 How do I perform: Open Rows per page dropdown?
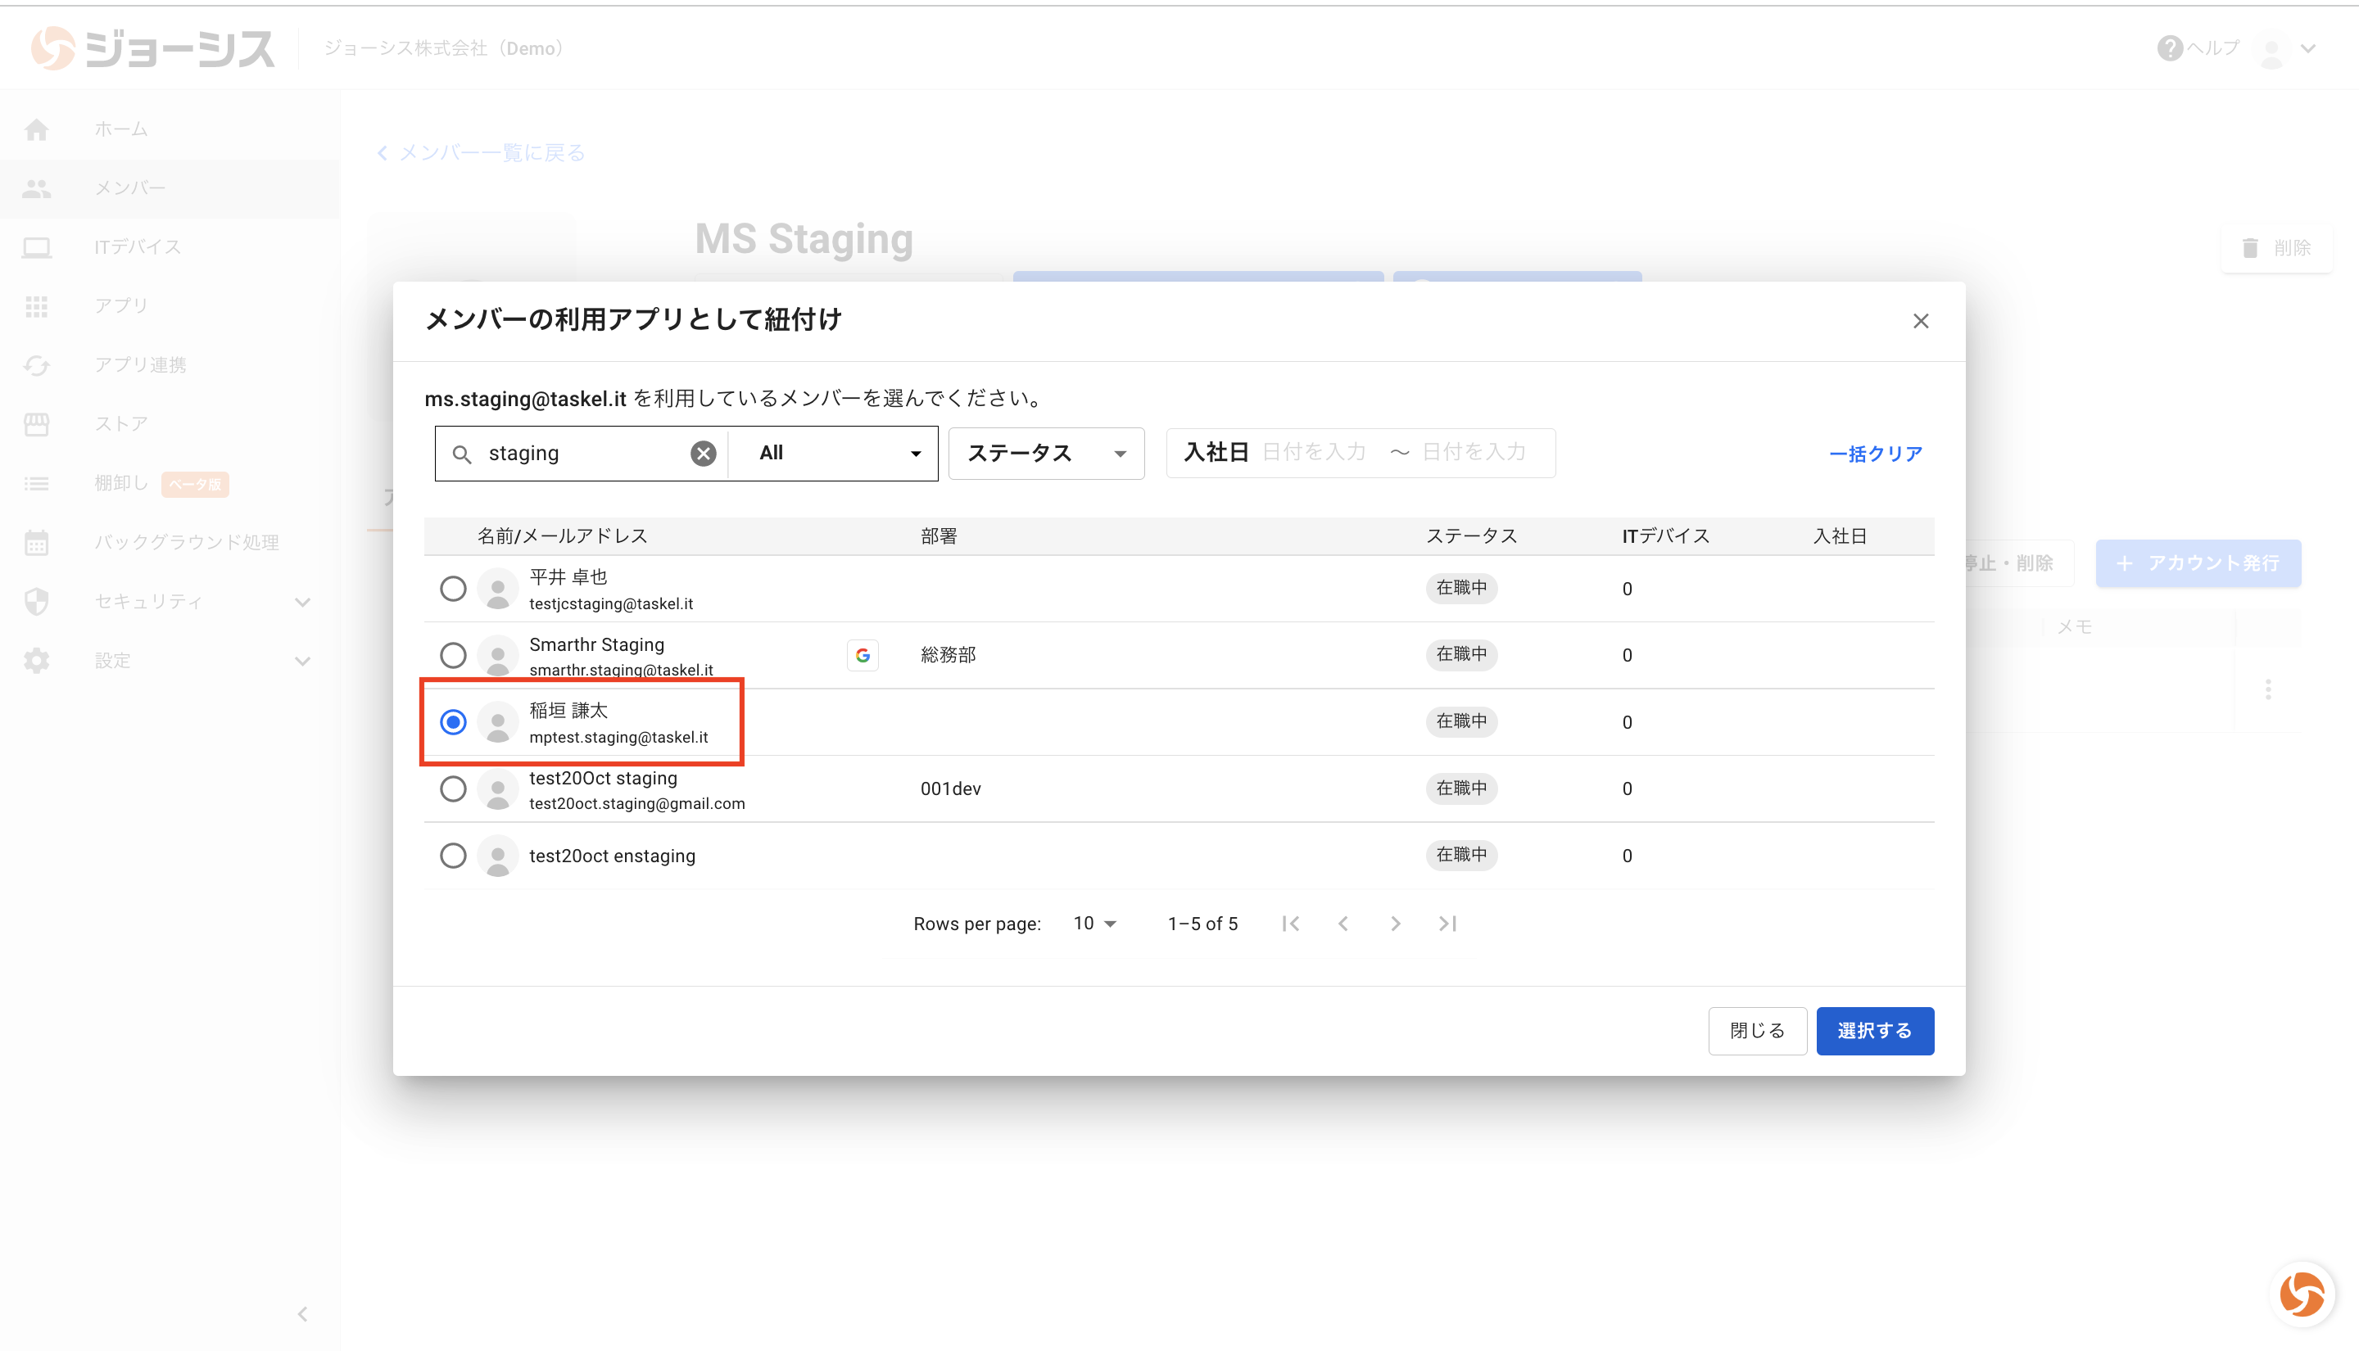(1094, 924)
